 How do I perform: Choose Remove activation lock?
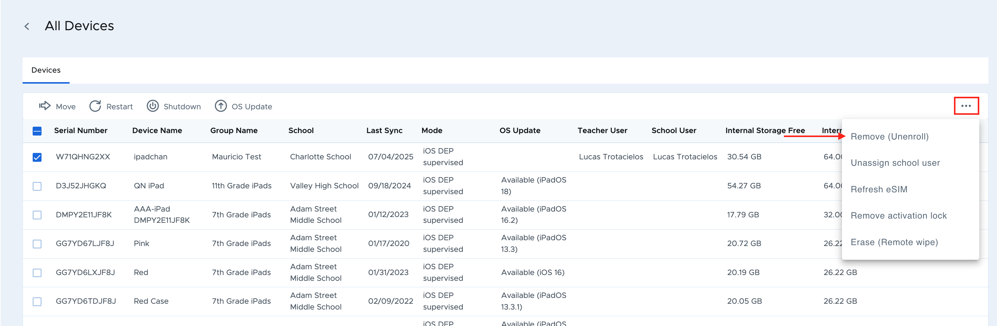tap(898, 216)
